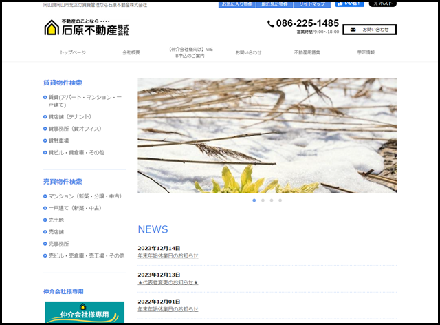Open 売土地 sale link
440x325 pixels.
point(56,220)
